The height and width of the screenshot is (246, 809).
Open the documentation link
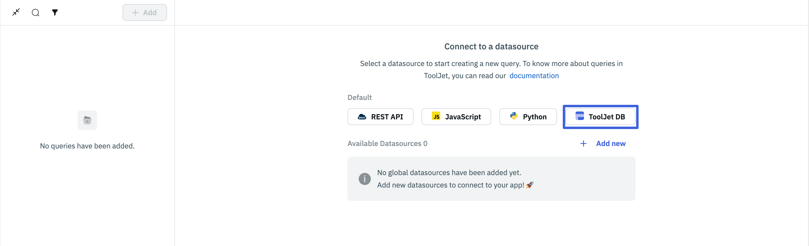pos(534,76)
